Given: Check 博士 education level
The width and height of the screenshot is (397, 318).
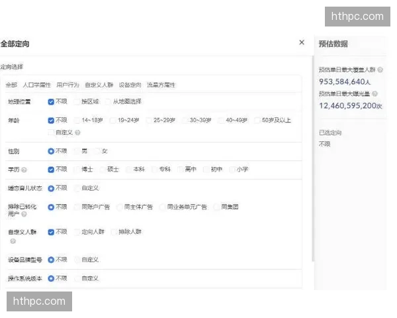Looking at the screenshot, I should point(77,170).
